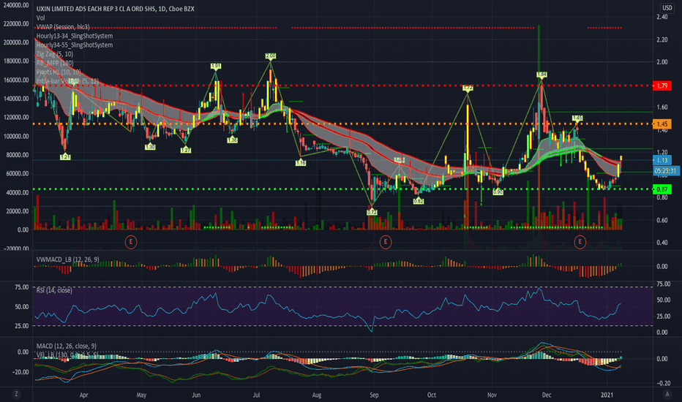Select the UXIN LIMITED ADS chart title
Screen dimensions: 682x402
tap(116, 9)
